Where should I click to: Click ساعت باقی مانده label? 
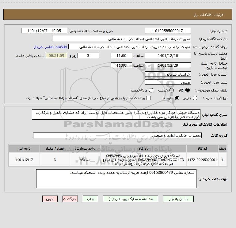coord(30,56)
